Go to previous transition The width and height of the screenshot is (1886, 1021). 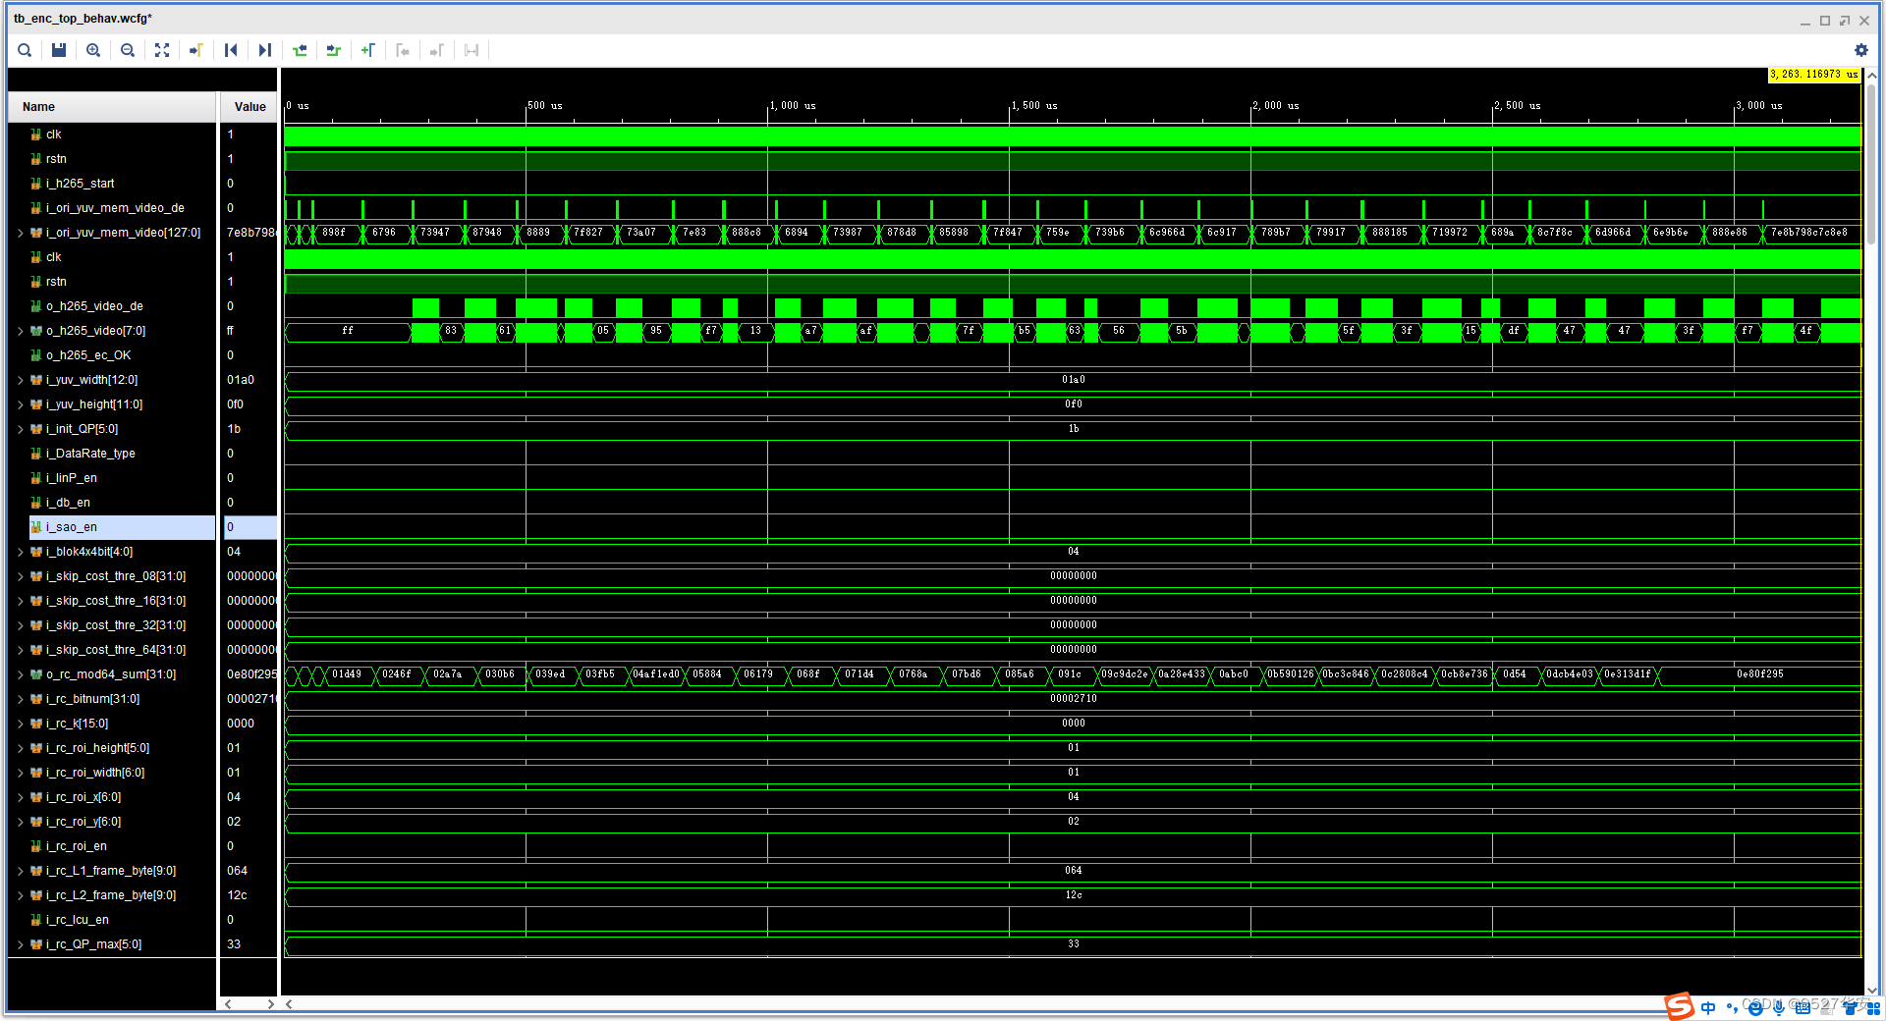click(x=300, y=50)
